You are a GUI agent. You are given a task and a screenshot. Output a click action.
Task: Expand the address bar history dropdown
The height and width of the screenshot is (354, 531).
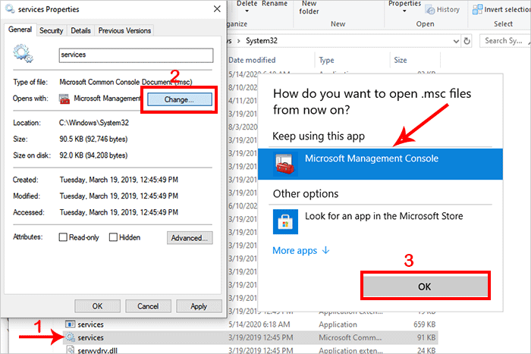[456, 41]
